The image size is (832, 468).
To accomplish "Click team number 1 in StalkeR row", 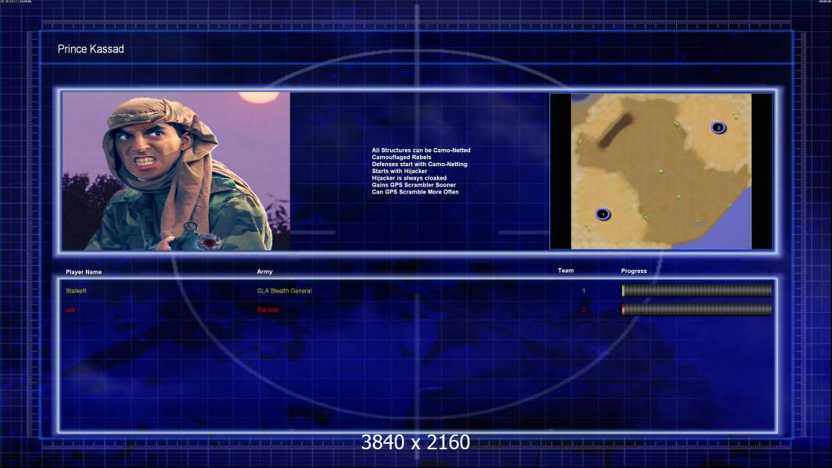I will click(584, 291).
